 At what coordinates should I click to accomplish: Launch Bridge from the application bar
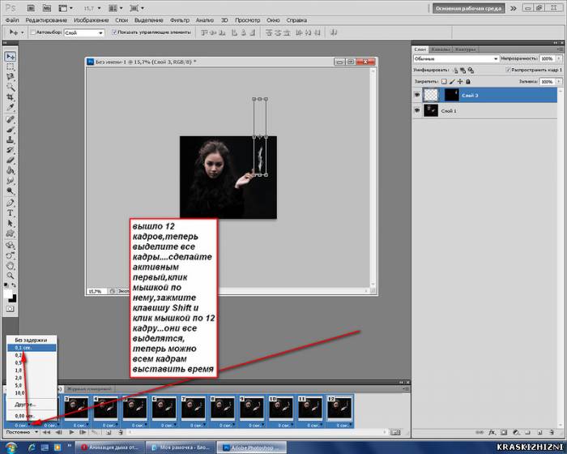tap(31, 7)
